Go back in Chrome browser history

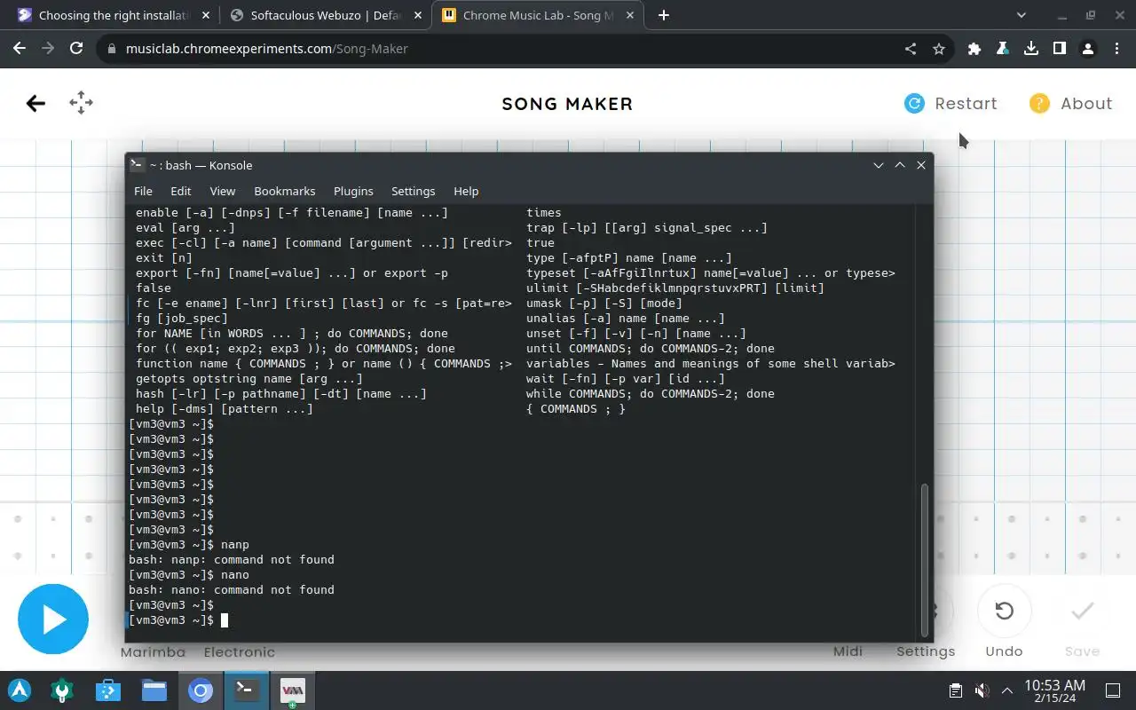coord(20,49)
